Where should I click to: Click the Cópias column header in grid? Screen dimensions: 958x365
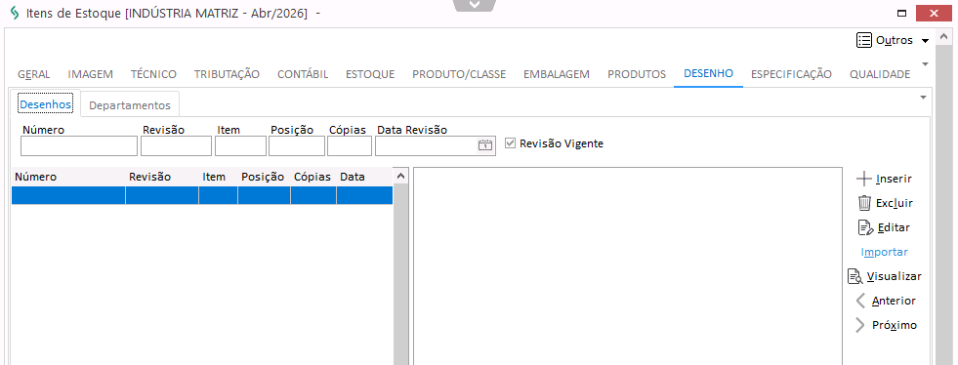[x=313, y=177]
